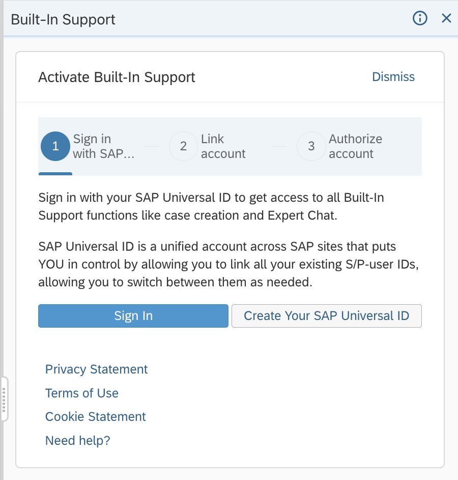Open the Terms of Use link
Screen dimensions: 458x480
pyautogui.click(x=81, y=393)
